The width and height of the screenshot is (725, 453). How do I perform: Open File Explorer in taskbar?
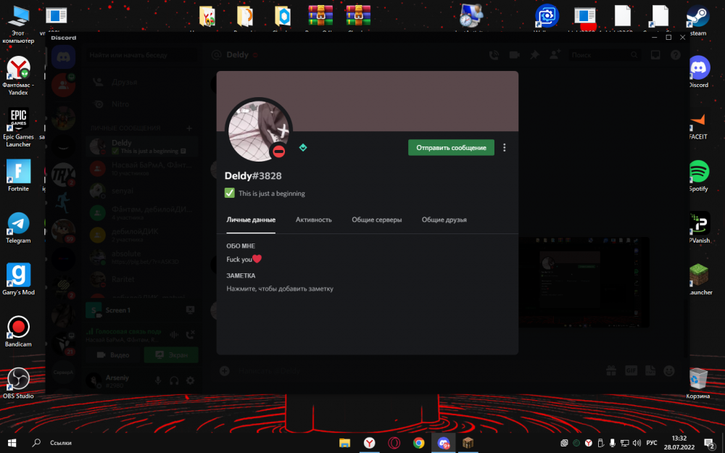coord(344,443)
